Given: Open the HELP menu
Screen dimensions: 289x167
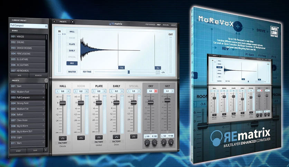Looking at the screenshot, I should point(159,24).
